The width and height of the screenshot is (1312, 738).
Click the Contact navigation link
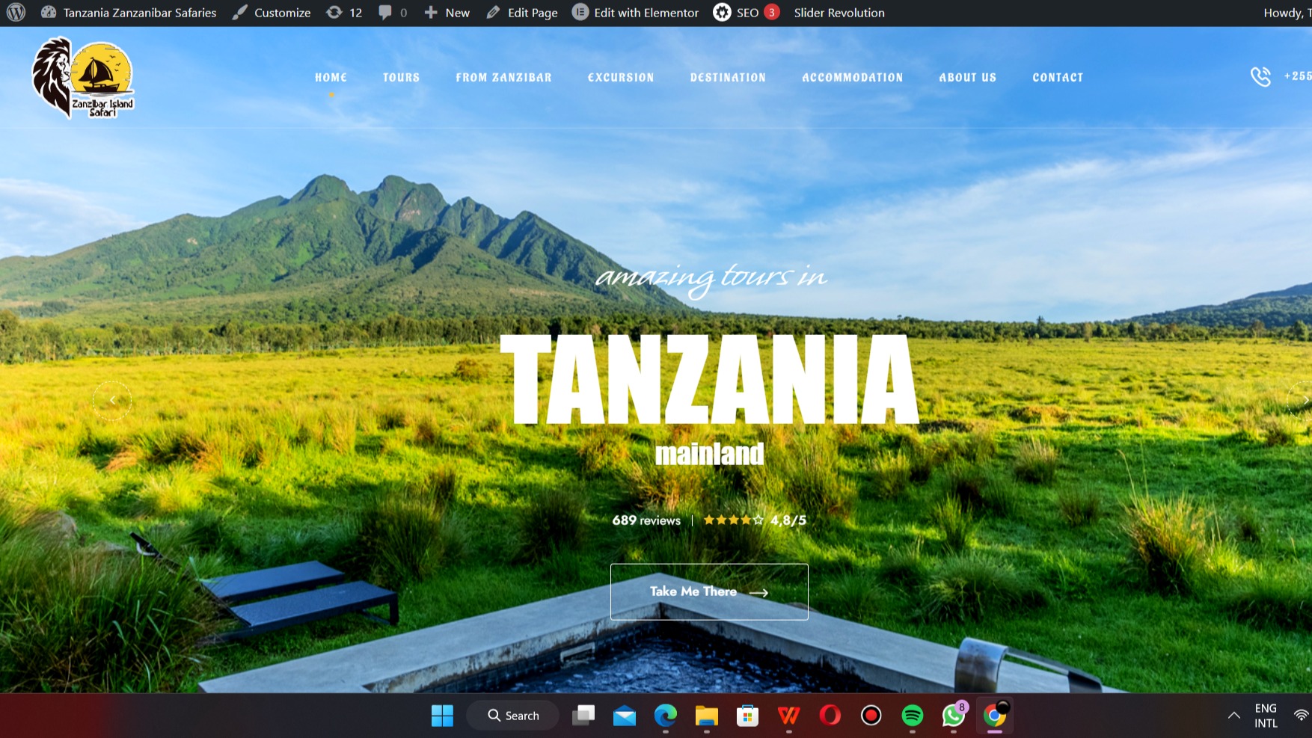[1058, 78]
